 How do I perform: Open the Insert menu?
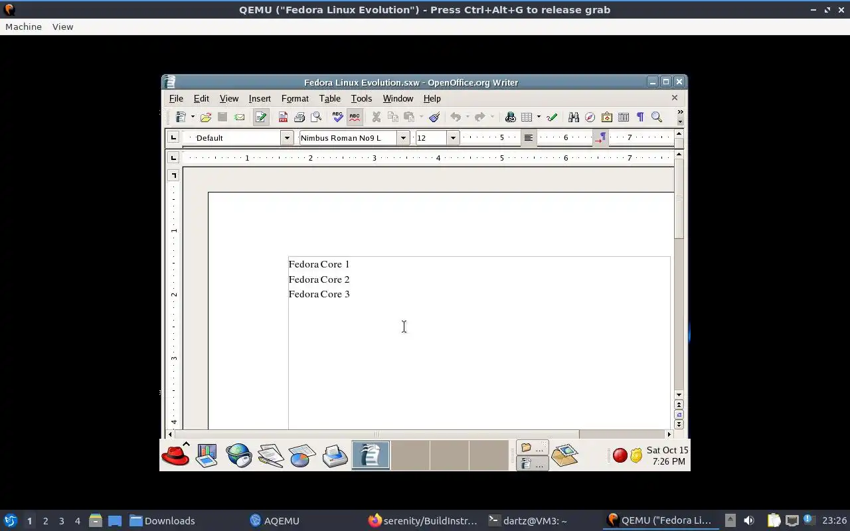(260, 98)
